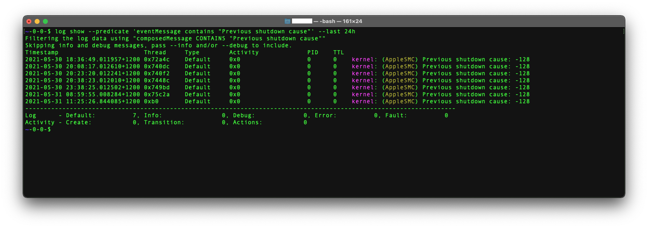Click the "Transition:" label in the Activity summary
Image resolution: width=648 pixels, height=228 pixels.
tap(164, 123)
